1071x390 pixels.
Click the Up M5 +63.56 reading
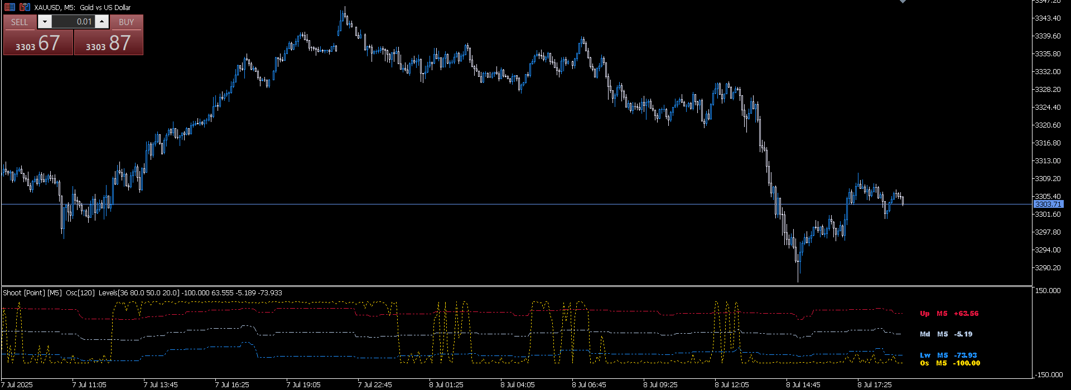tap(949, 314)
